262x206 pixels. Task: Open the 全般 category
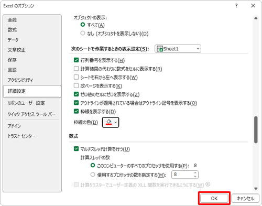click(32, 20)
